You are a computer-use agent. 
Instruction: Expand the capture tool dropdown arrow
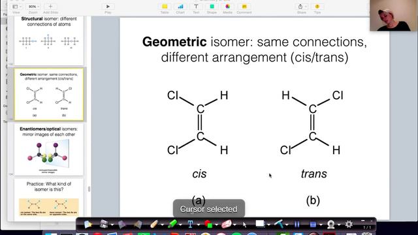(112, 225)
